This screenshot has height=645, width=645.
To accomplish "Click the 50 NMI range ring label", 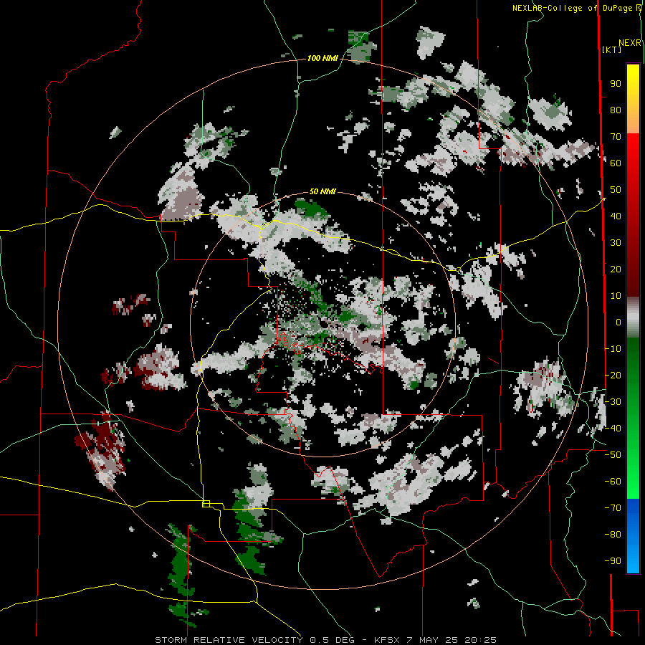I will pos(322,191).
